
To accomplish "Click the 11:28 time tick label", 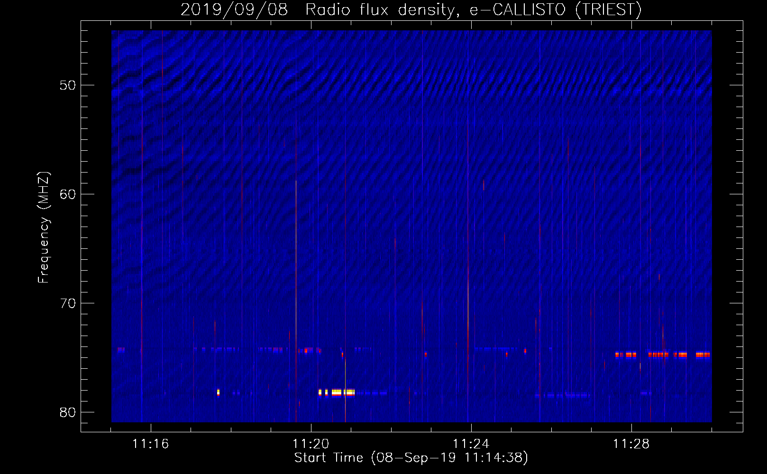I will (x=631, y=444).
